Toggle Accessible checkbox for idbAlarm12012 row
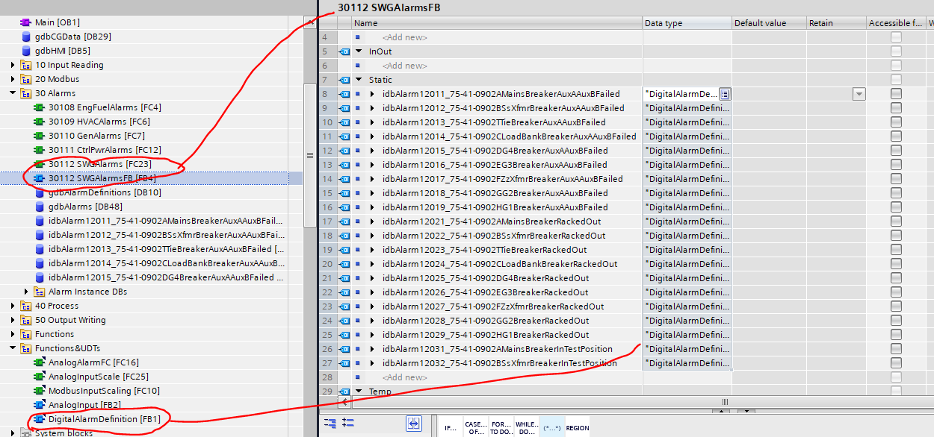The height and width of the screenshot is (437, 934). [896, 108]
